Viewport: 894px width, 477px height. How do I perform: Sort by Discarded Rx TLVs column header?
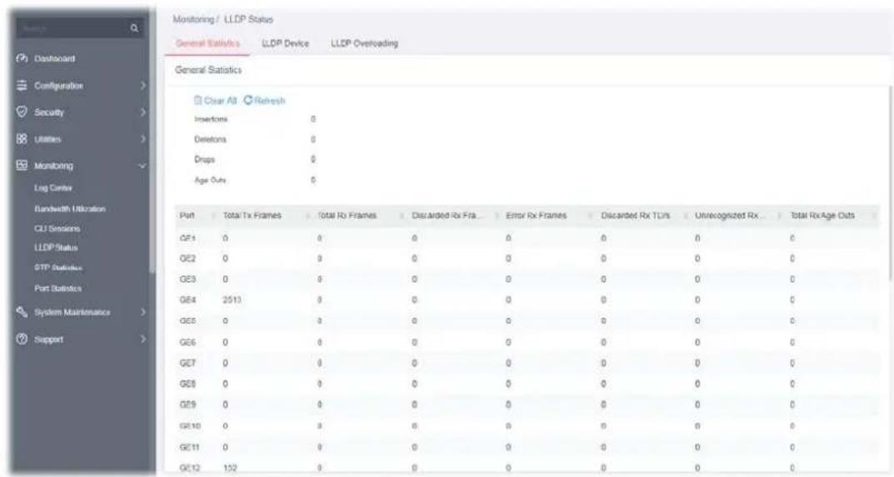coord(635,216)
